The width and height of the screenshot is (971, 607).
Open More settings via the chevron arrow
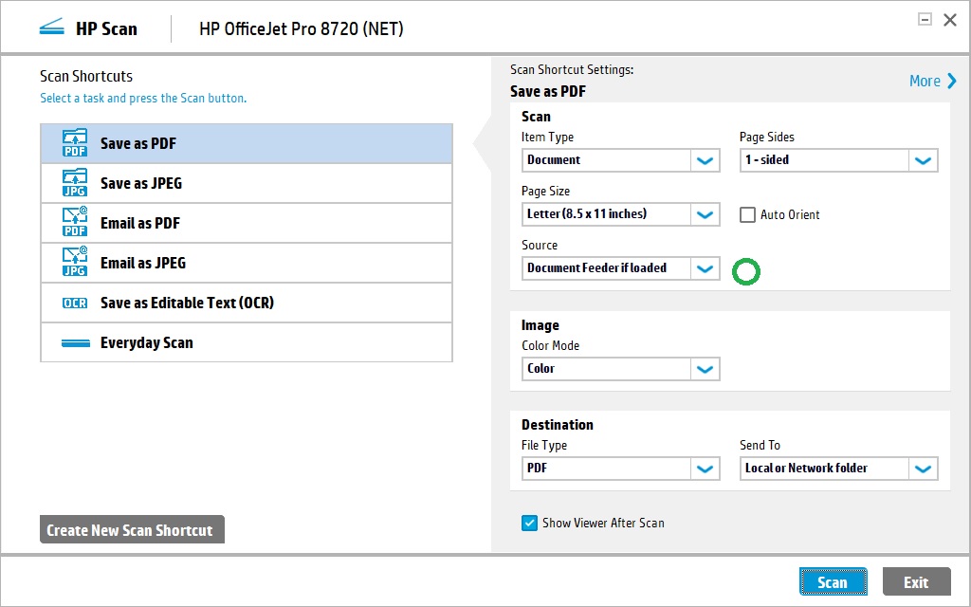click(x=952, y=81)
